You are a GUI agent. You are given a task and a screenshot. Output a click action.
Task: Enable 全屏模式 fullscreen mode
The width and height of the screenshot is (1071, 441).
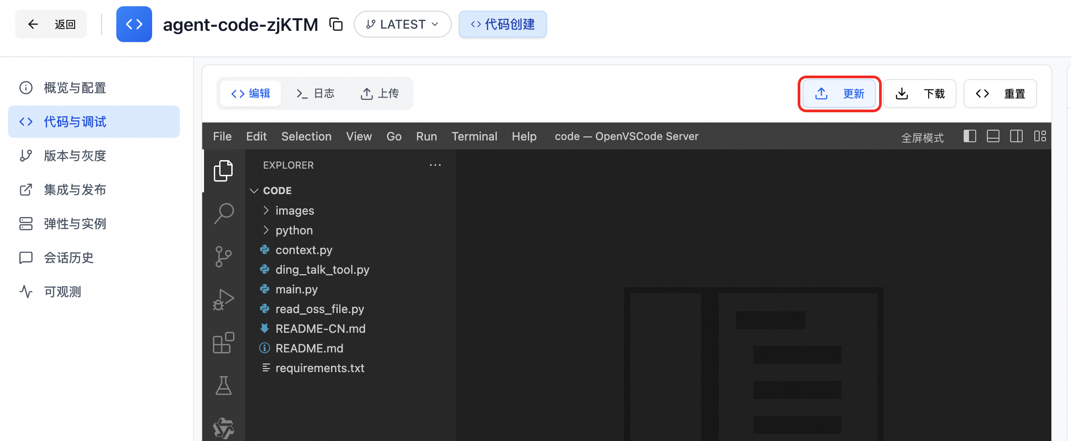(922, 138)
